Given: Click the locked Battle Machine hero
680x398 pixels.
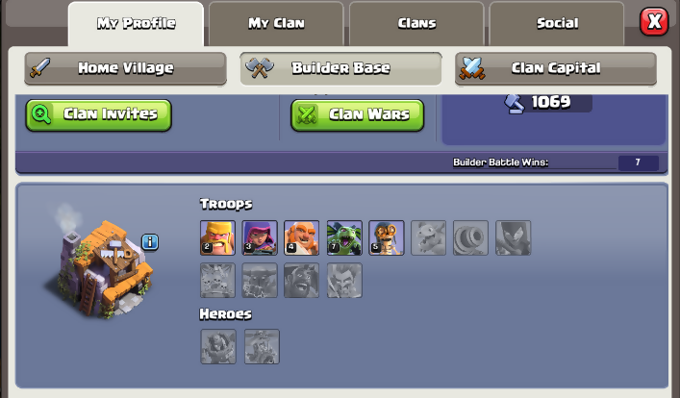Looking at the screenshot, I should (x=218, y=346).
